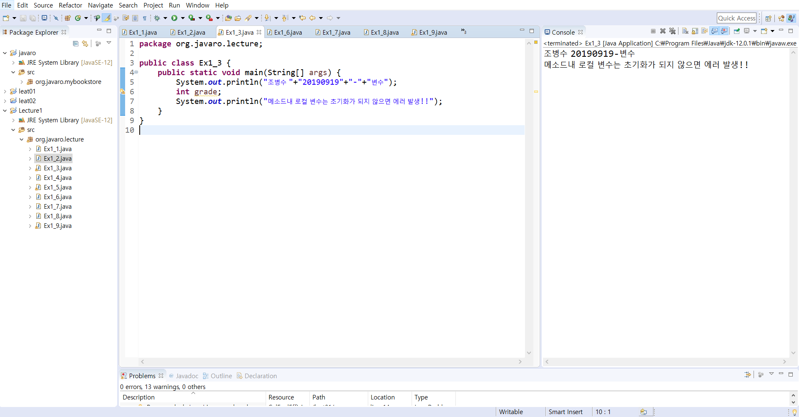Toggle Block Selection Mode icon
The image size is (799, 417).
135,18
